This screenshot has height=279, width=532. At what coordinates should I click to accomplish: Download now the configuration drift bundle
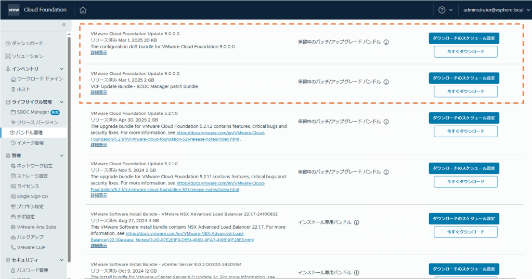(465, 52)
